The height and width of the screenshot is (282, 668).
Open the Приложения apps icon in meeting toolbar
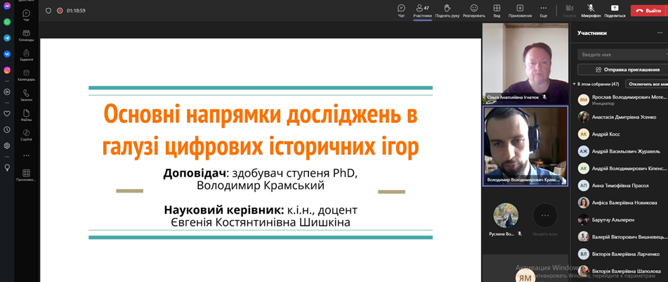520,10
